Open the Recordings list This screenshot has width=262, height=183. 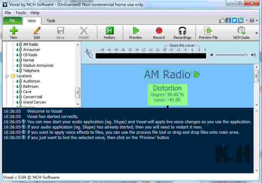(182, 33)
